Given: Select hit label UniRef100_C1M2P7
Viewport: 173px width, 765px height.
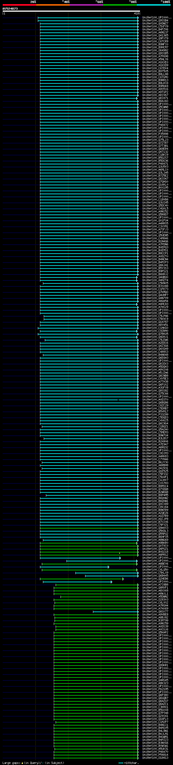Looking at the screenshot, I should click(x=155, y=722).
